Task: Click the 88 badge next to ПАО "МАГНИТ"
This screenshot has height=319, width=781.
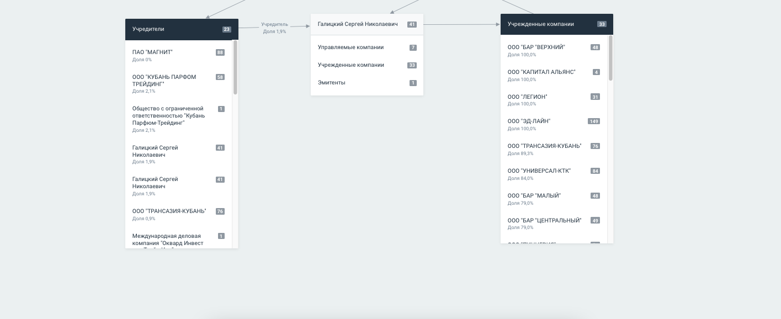Action: 220,52
